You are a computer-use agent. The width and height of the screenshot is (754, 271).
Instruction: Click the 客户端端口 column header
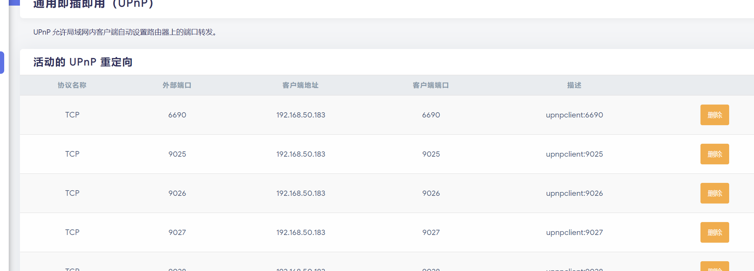tap(431, 85)
